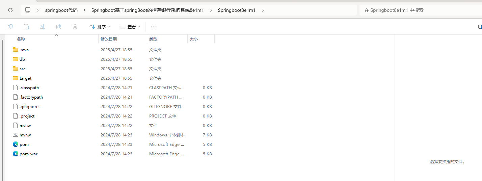
Task: Click the .mvn folder icon
Action: click(15, 50)
